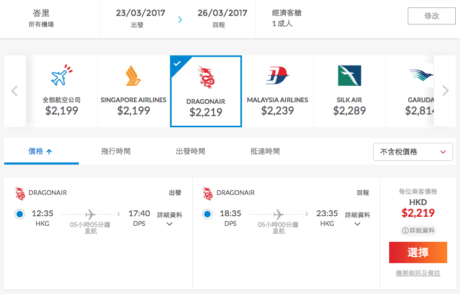
Task: Click the 1 成人 passenger text
Action: click(x=282, y=23)
